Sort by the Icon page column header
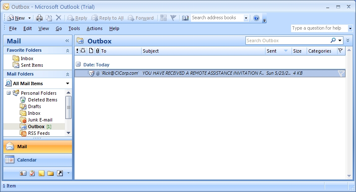The height and width of the screenshot is (192, 356). point(91,51)
